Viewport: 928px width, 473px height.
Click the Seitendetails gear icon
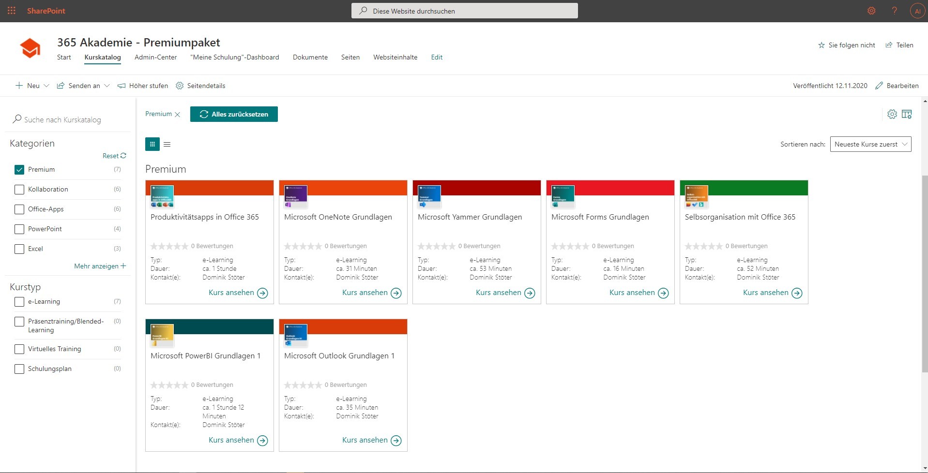click(180, 86)
